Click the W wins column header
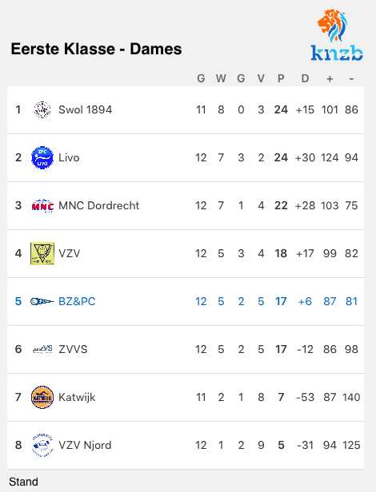Viewport: 376px width, 492px height. (221, 78)
